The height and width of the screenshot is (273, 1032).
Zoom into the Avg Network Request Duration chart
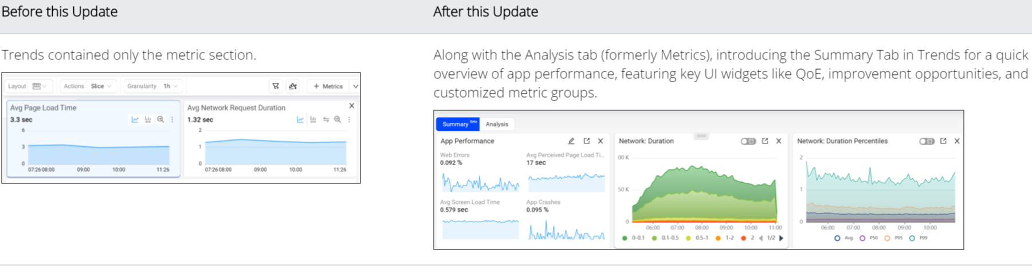coord(338,119)
